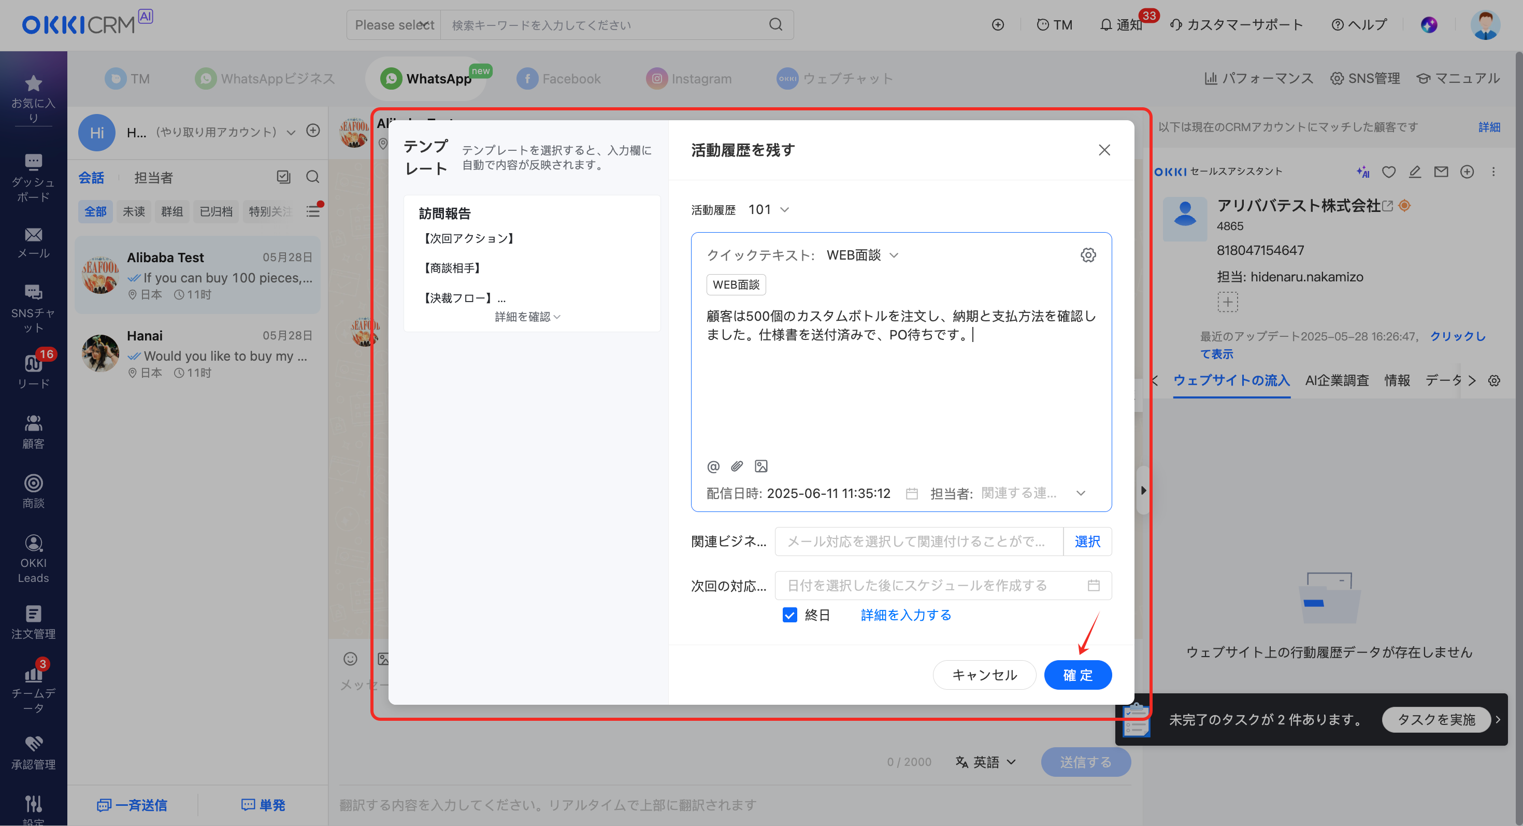Open calendar icon beside 配信日時
1523x826 pixels.
[912, 493]
